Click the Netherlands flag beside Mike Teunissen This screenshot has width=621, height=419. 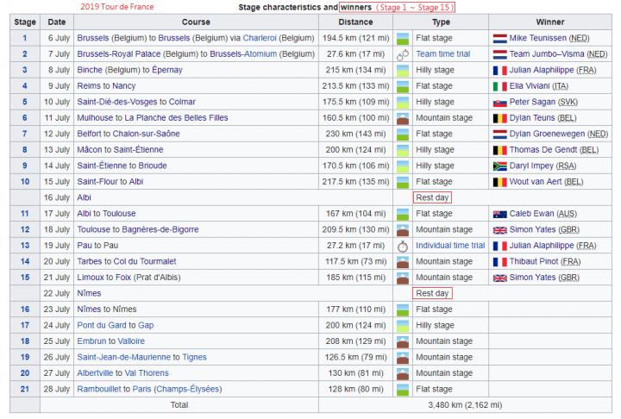pos(499,39)
